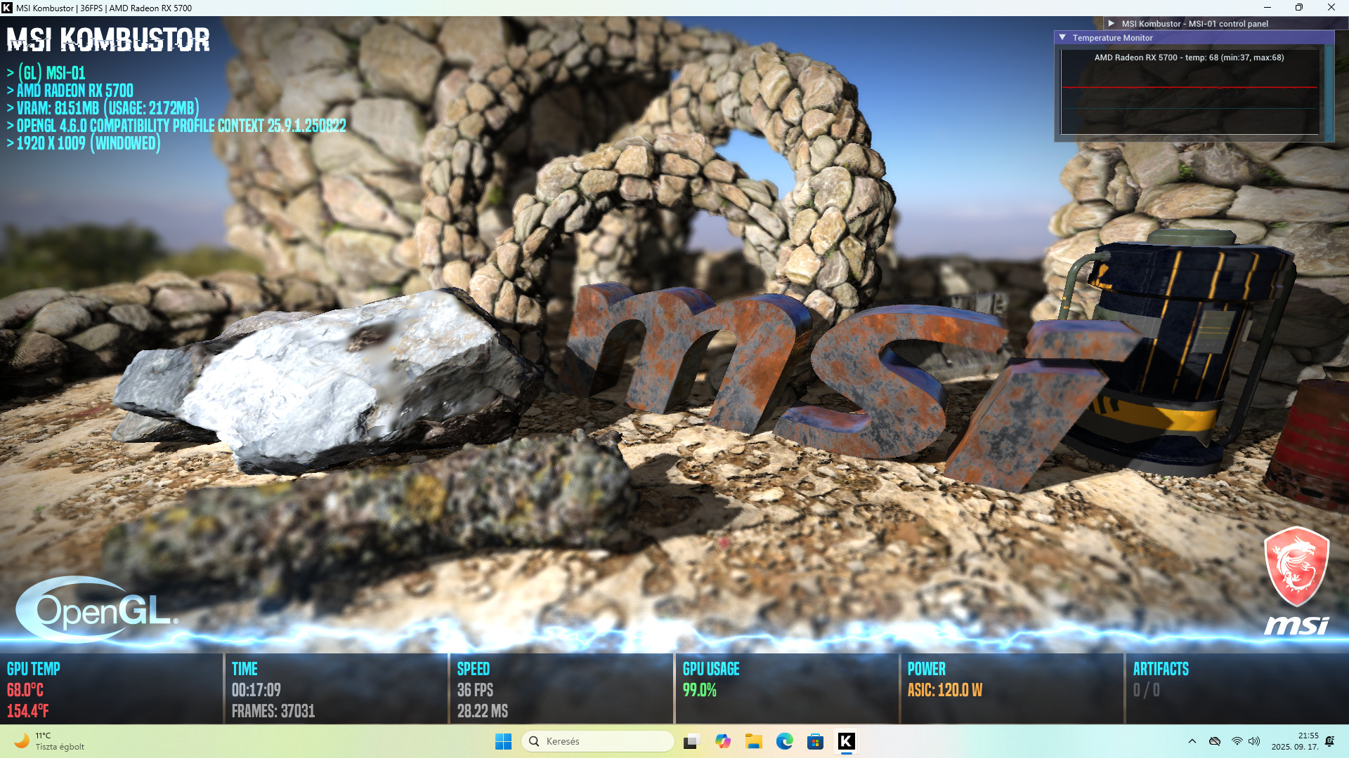Open the weather widget showing 11°C
The image size is (1349, 758).
49,741
